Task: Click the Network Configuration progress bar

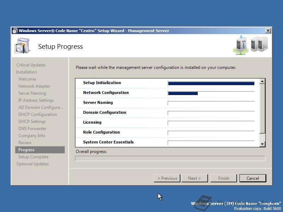Action: click(x=211, y=93)
